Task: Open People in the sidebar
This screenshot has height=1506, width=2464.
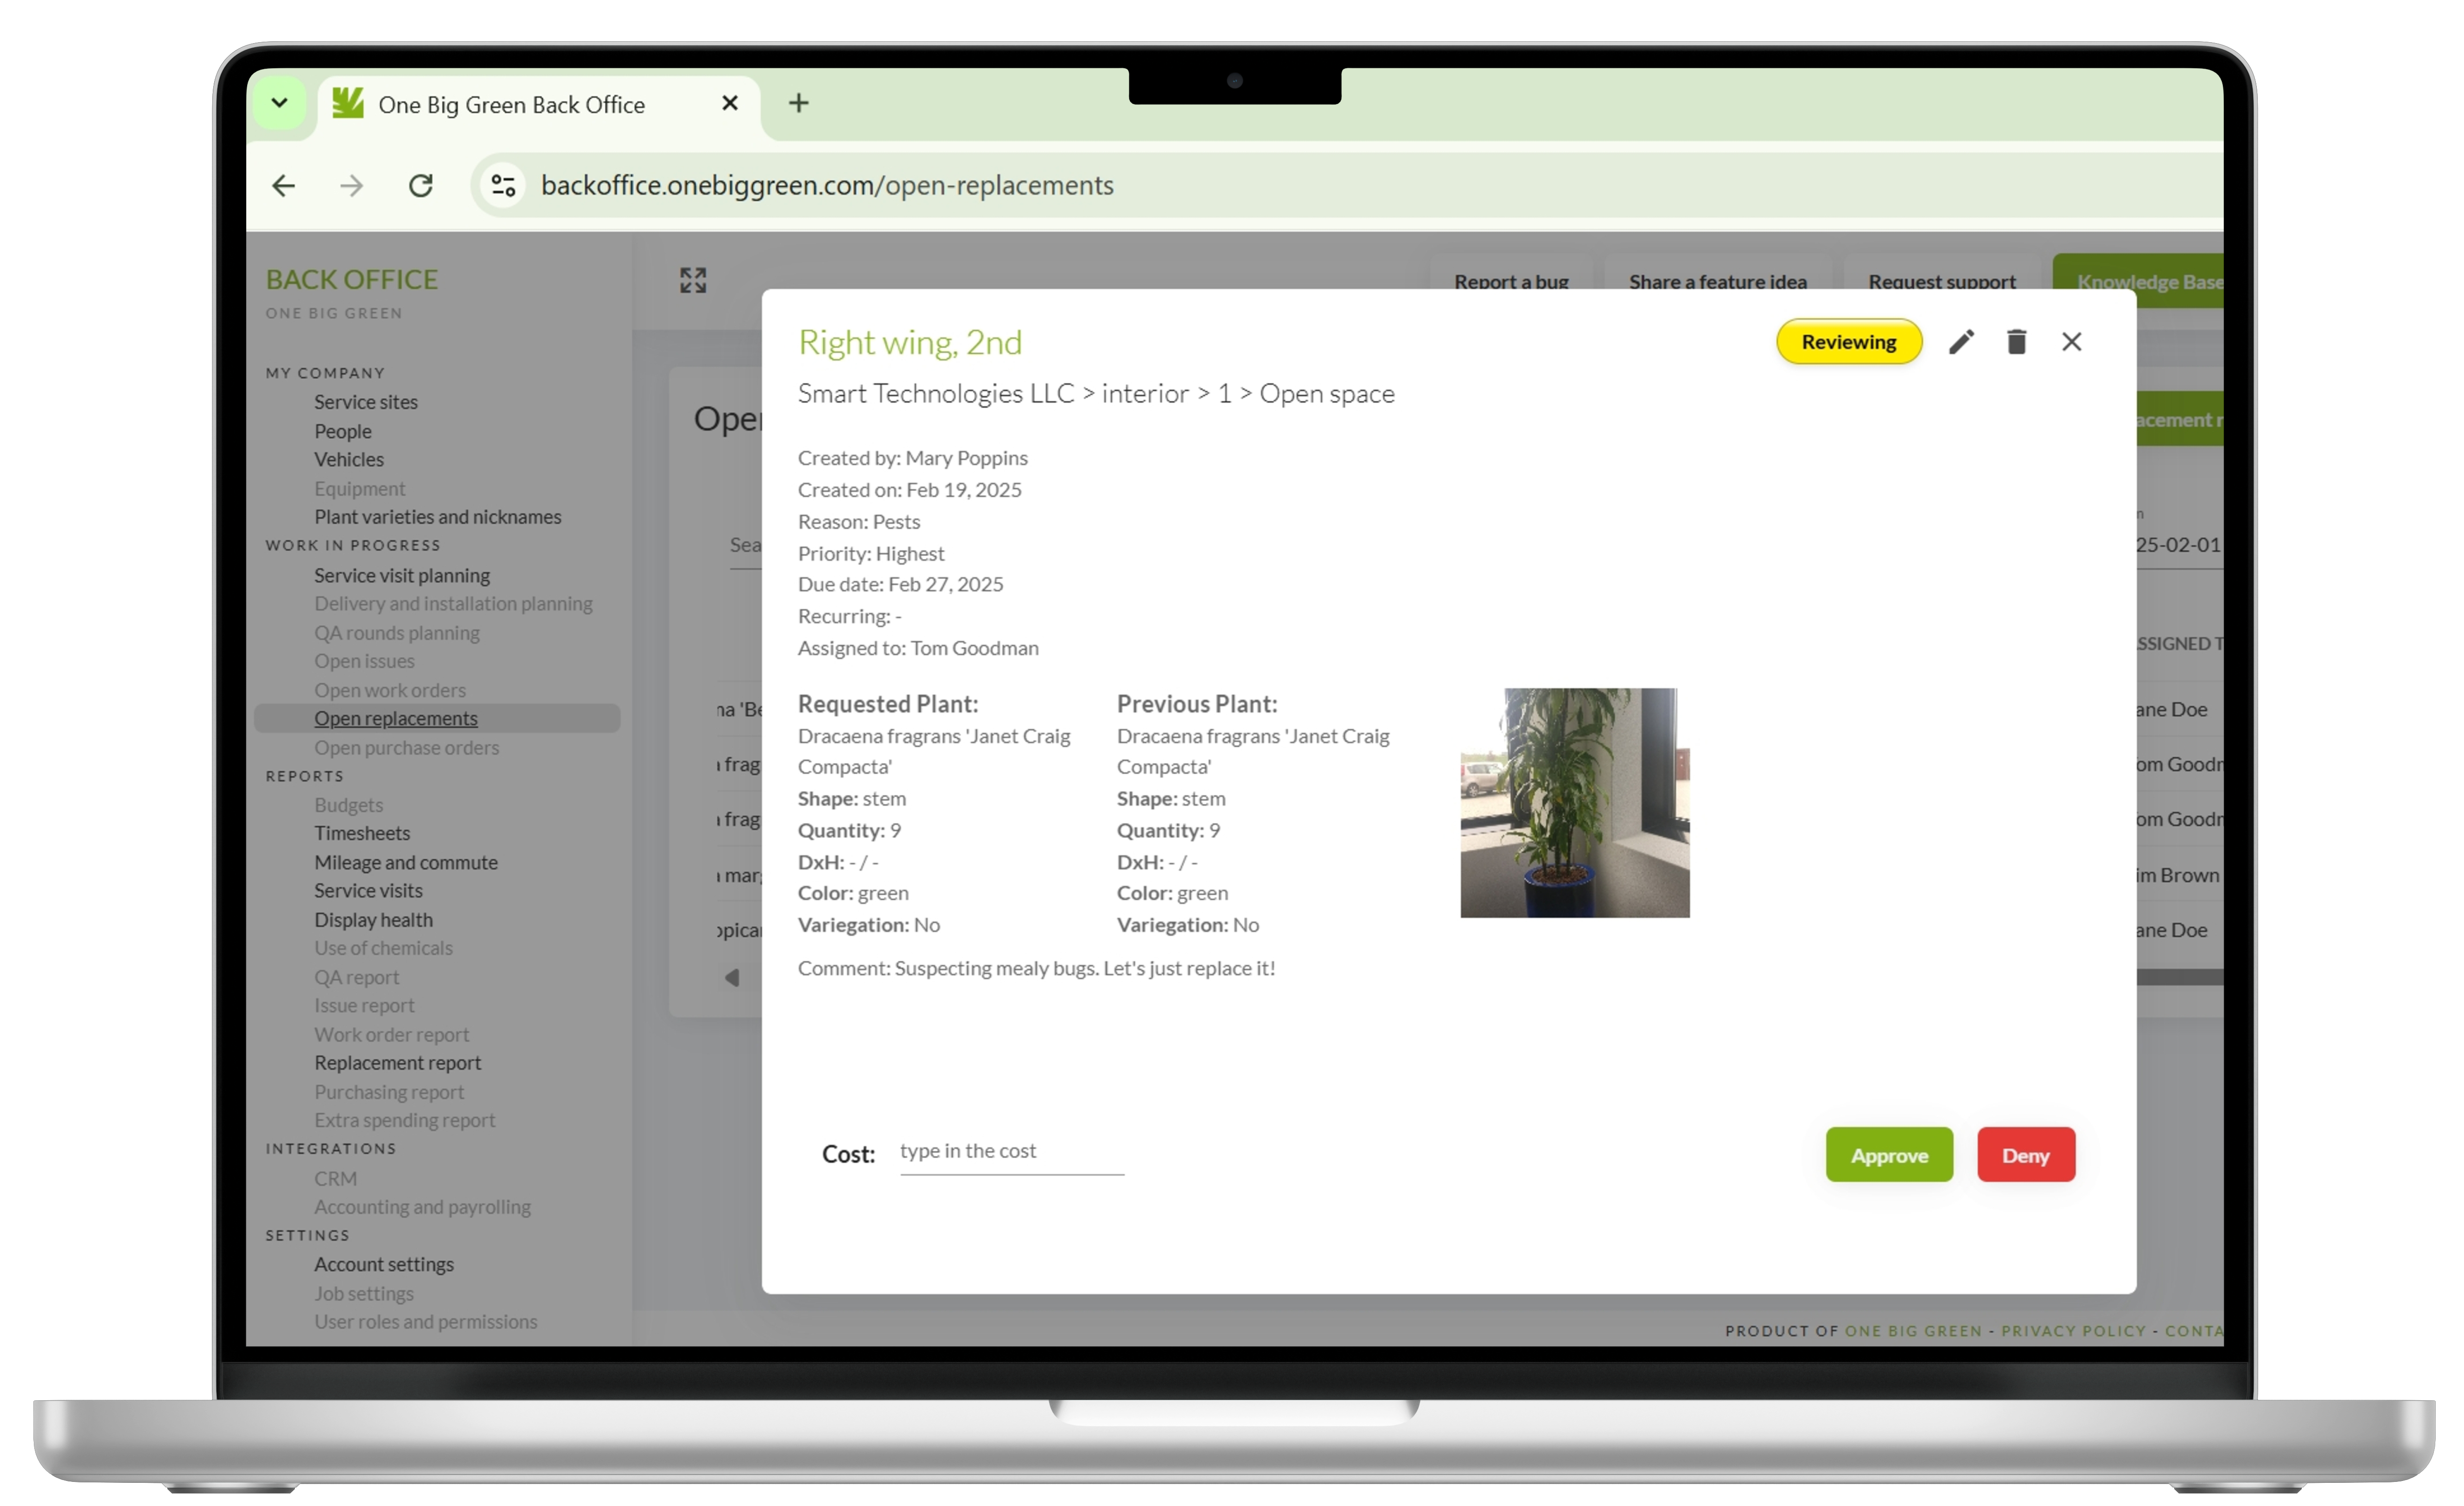Action: 343,431
